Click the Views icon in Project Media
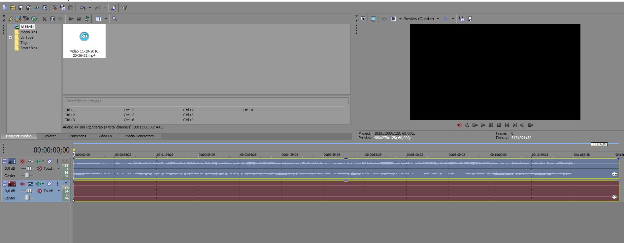The width and height of the screenshot is (624, 243). (98, 19)
